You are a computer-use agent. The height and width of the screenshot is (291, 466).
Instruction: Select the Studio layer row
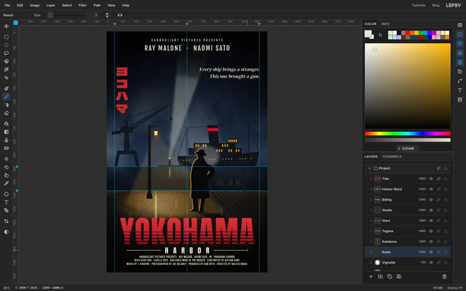(408, 210)
